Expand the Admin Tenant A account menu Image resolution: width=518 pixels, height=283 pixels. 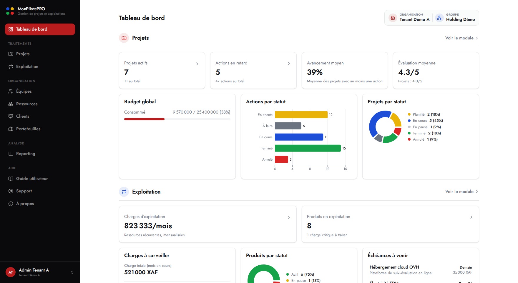pos(40,272)
